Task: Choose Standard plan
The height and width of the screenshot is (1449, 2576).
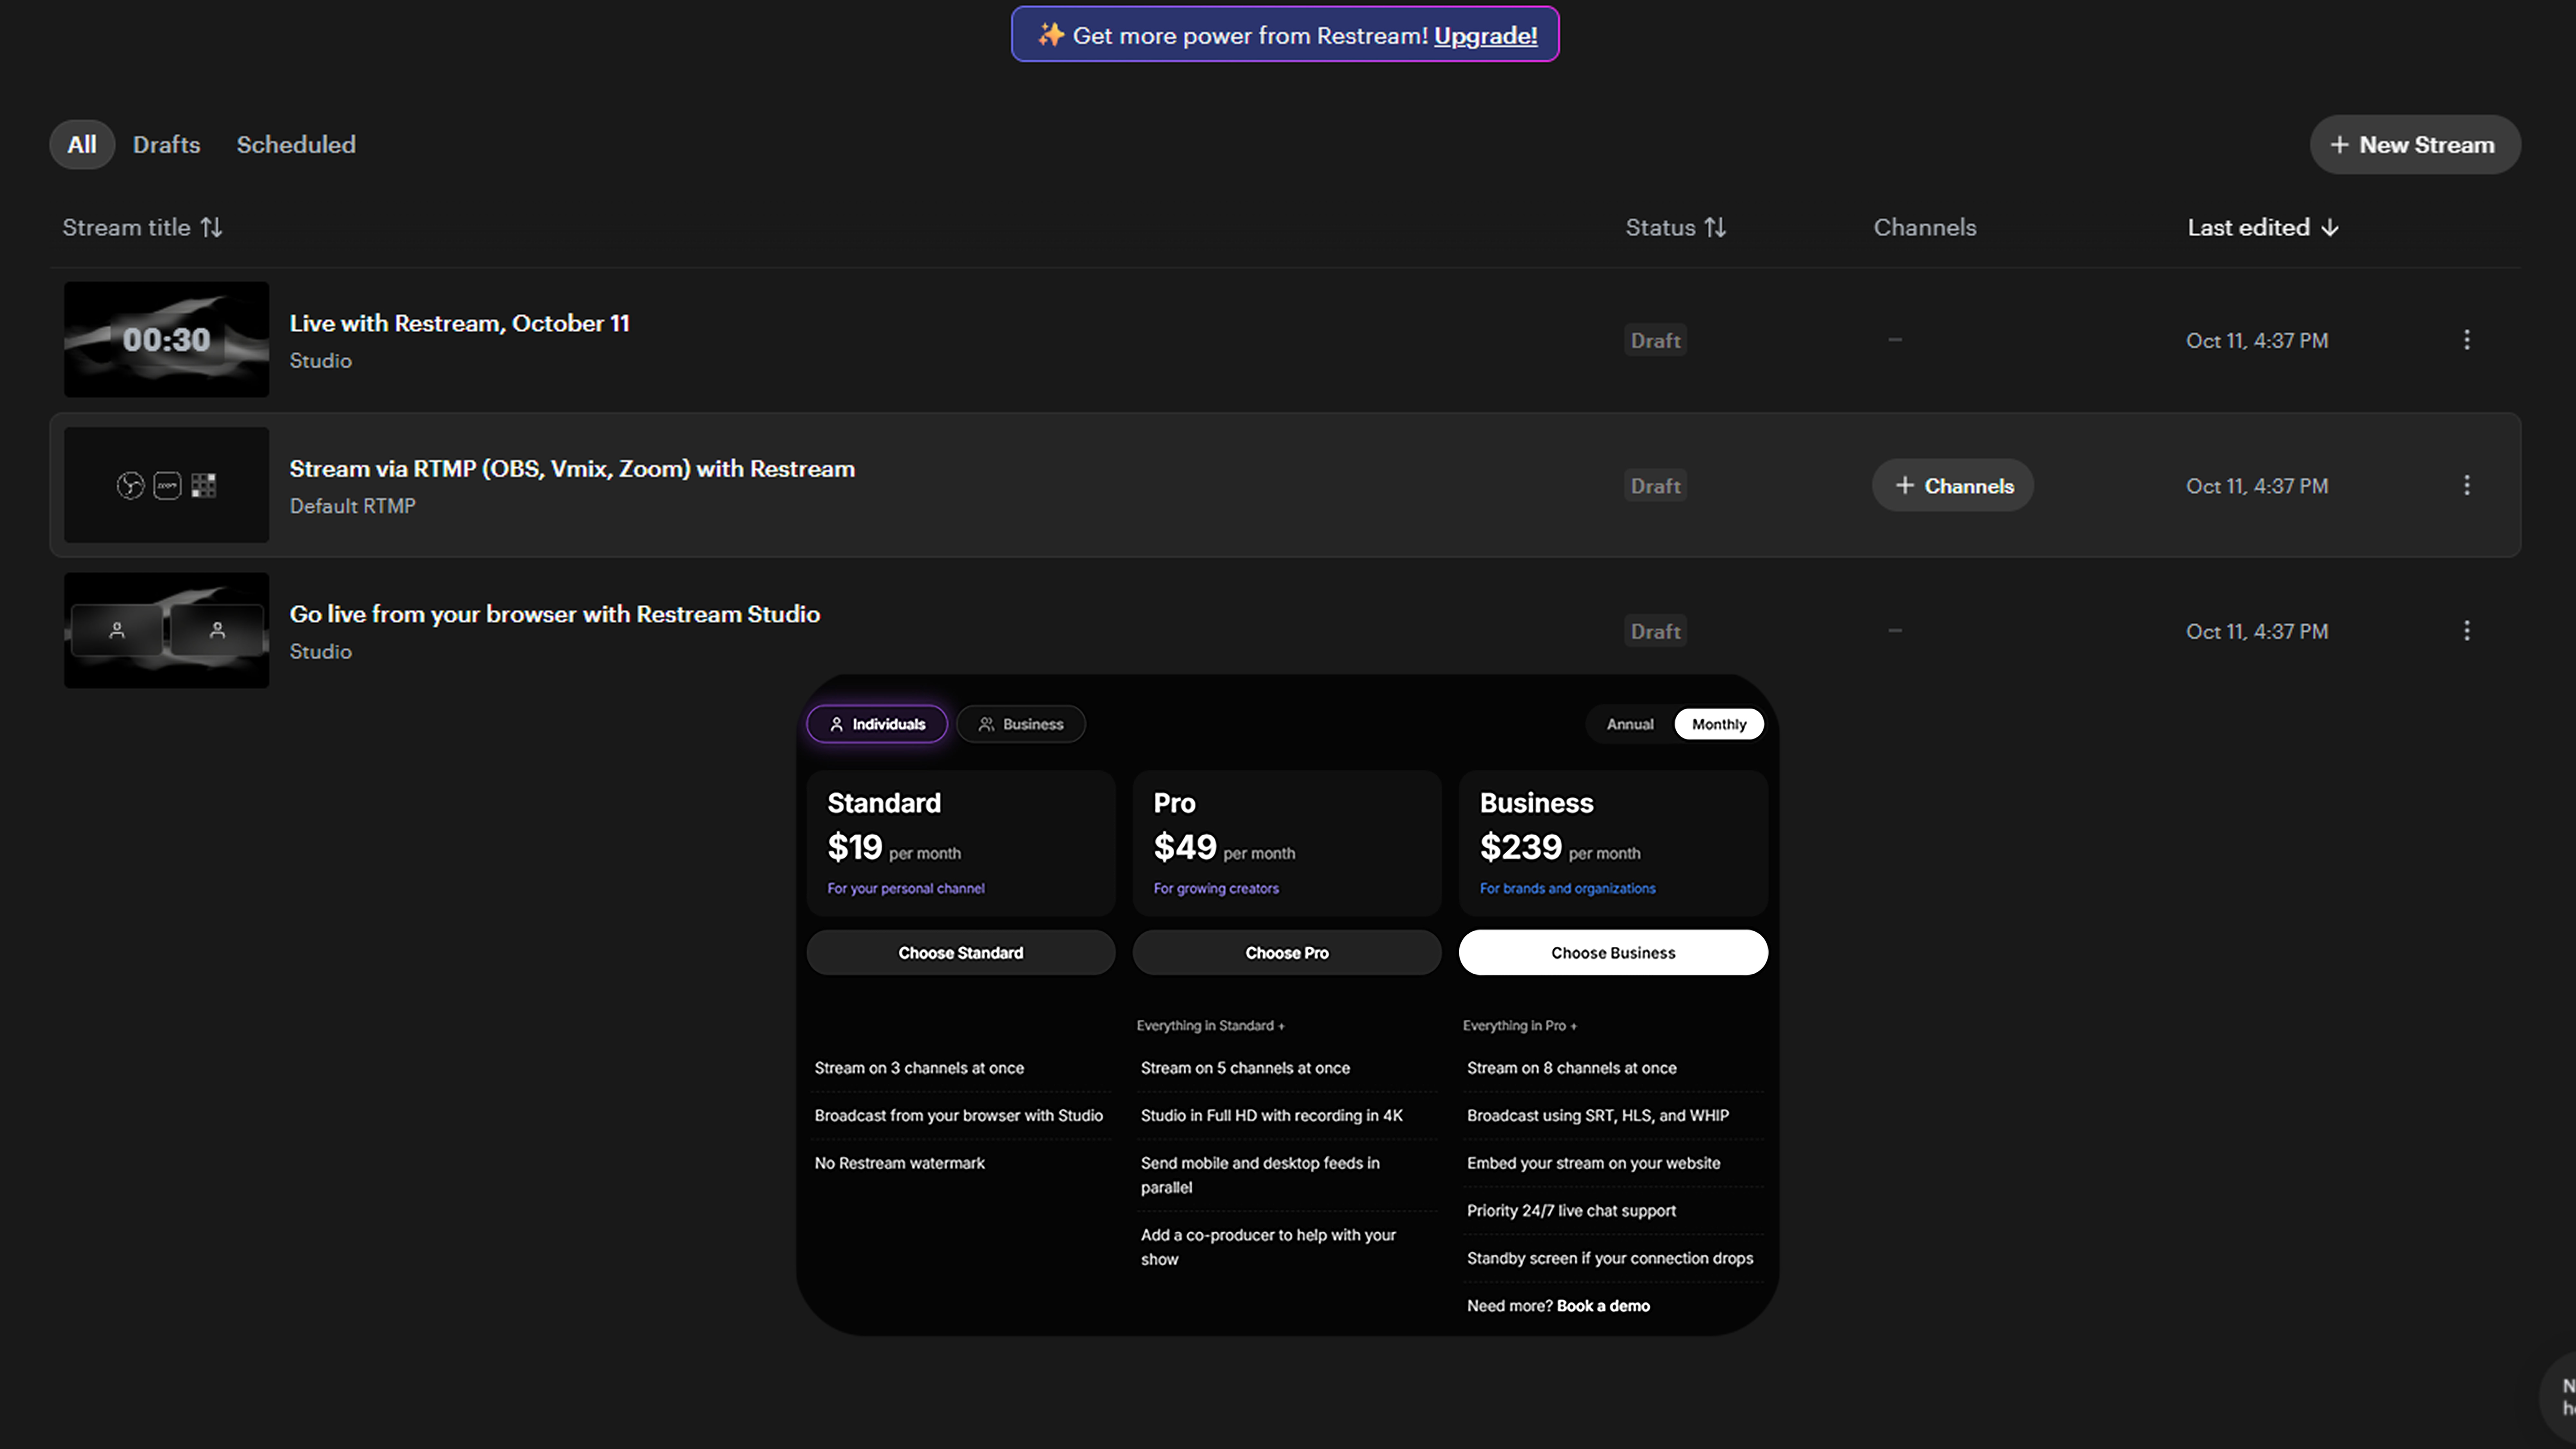Action: (x=961, y=953)
